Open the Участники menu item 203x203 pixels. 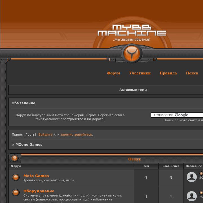click(140, 73)
